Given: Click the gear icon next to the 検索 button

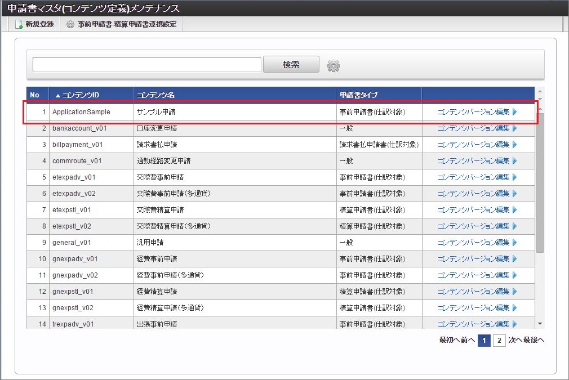Looking at the screenshot, I should click(334, 65).
